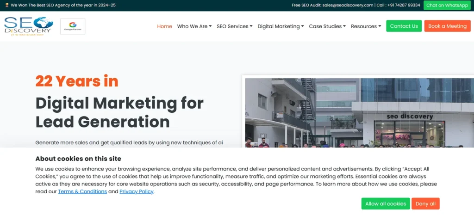Expand the Who We Are dropdown
Image resolution: width=474 pixels, height=215 pixels.
coord(194,26)
